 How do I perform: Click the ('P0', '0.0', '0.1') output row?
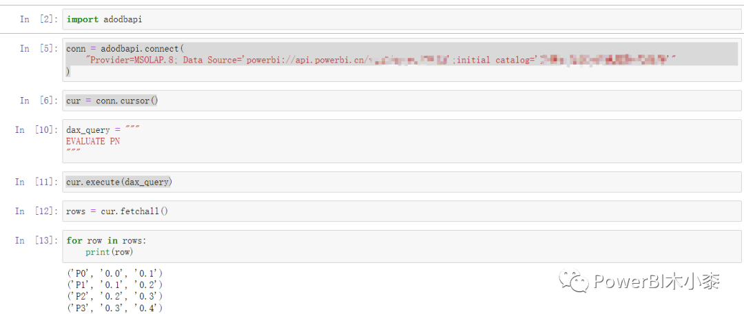(114, 273)
